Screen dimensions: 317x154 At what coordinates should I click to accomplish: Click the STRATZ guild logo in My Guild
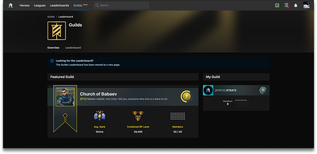(208, 90)
